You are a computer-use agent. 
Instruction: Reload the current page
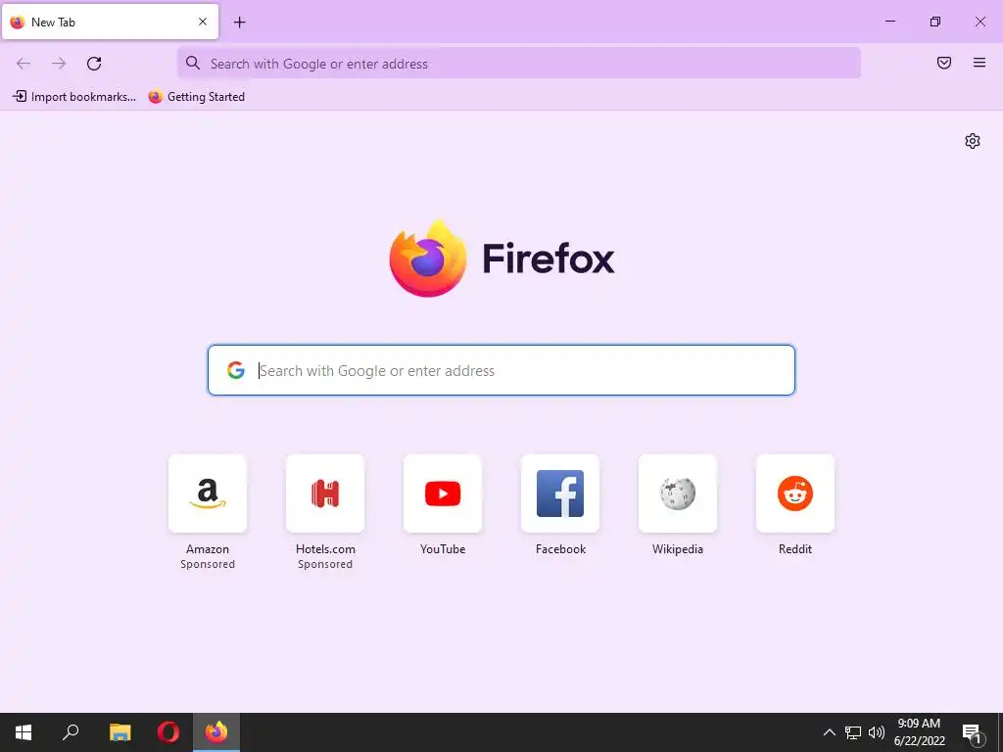94,64
